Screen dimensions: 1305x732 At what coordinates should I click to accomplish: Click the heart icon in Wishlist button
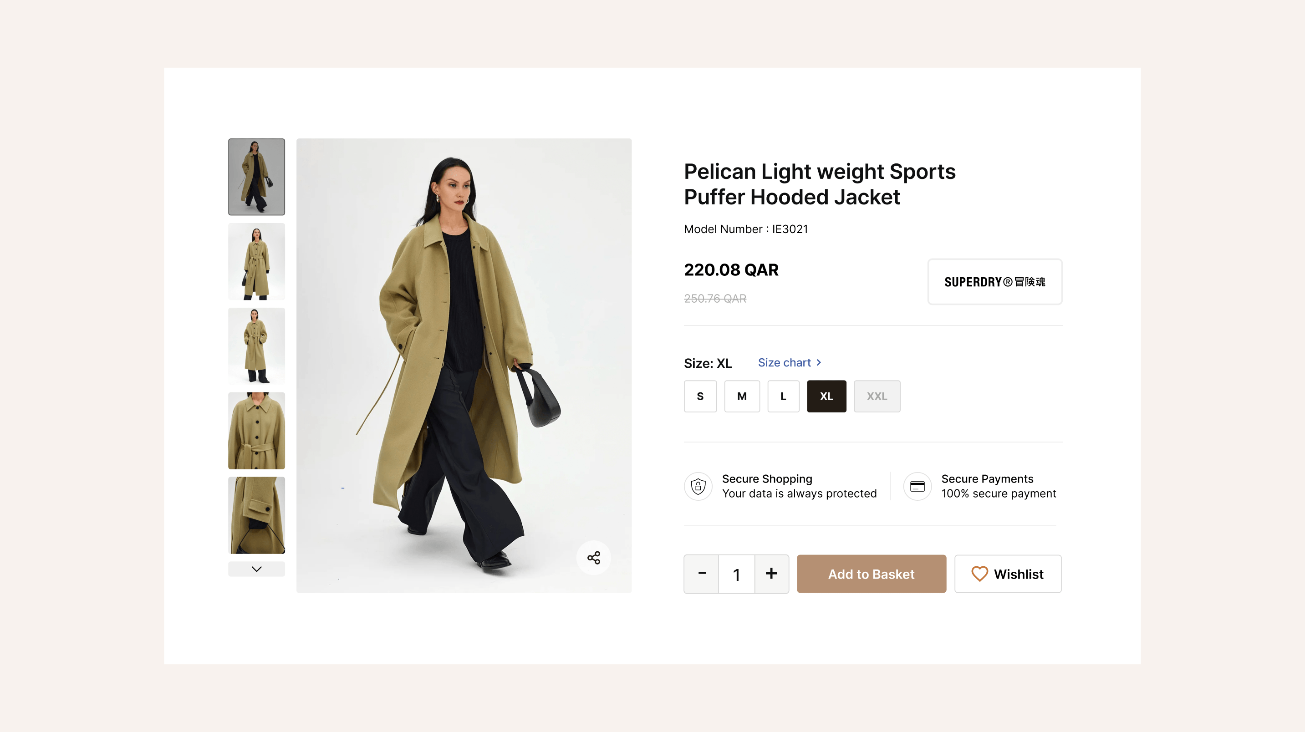tap(979, 574)
